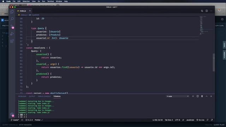Open the Code application menu
This screenshot has height=127, width=226.
pyautogui.click(x=8, y=1)
